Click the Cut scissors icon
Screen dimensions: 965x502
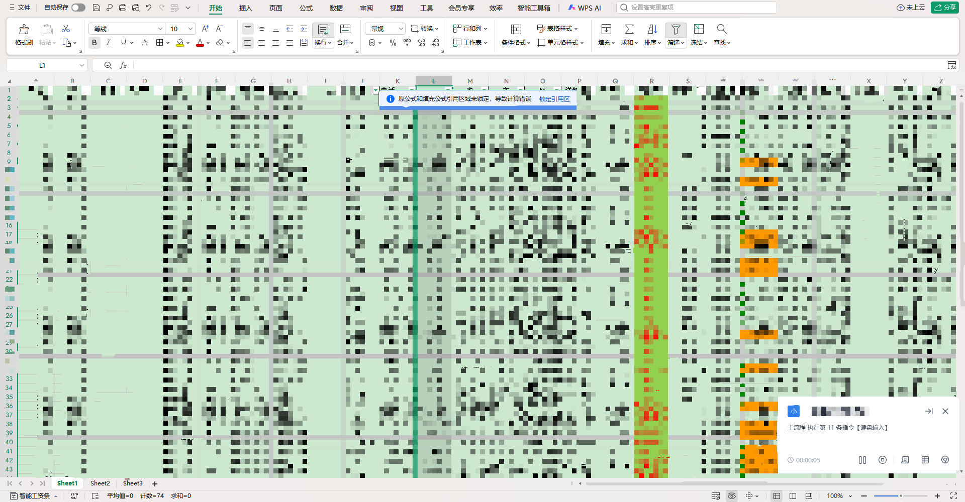pyautogui.click(x=66, y=29)
